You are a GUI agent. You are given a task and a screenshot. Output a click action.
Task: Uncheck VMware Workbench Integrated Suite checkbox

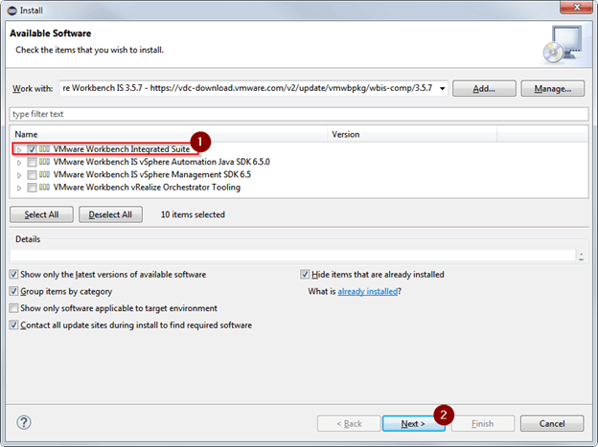[32, 149]
